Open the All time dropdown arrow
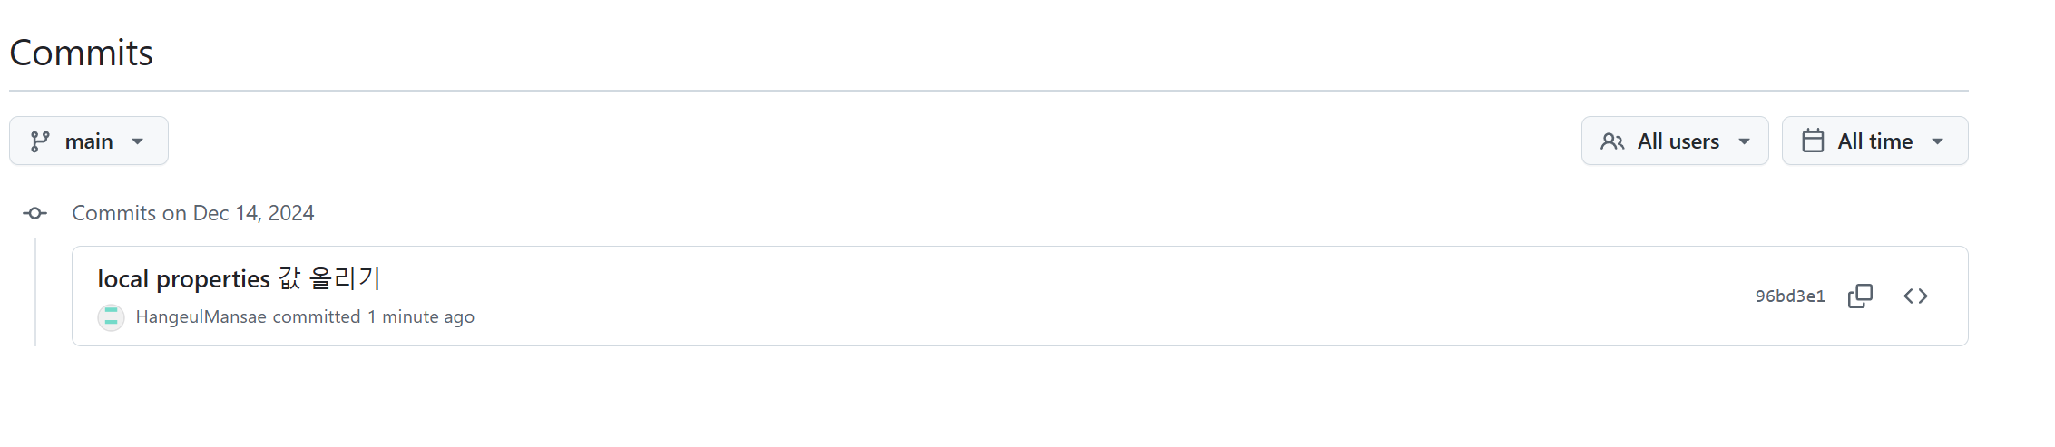This screenshot has height=447, width=2055. (x=1938, y=141)
